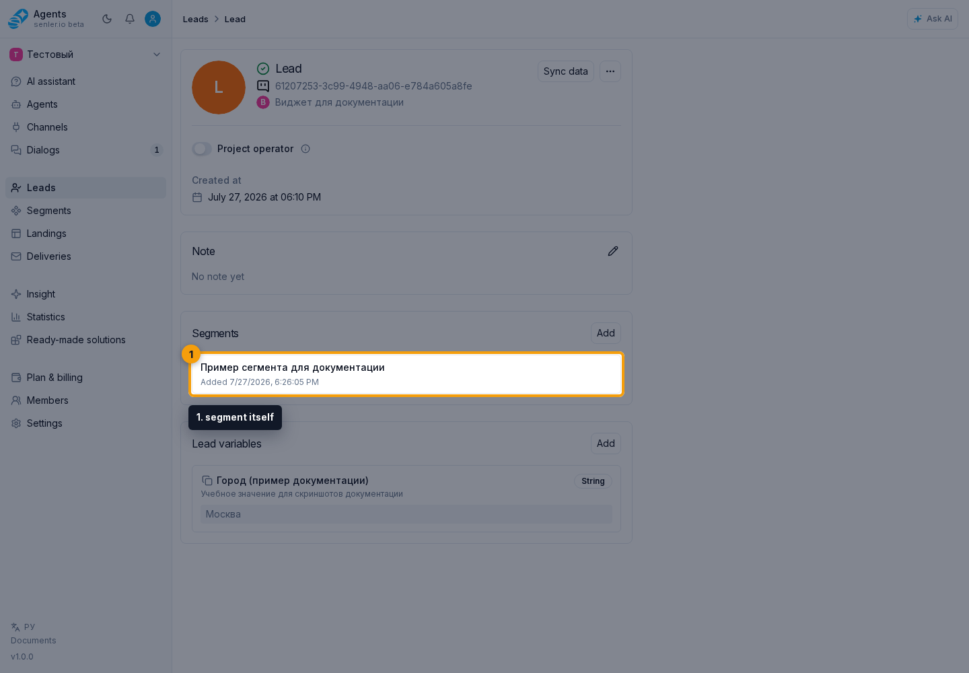Click July 27, 2026 creation date
Screen dimensions: 969x673
click(x=264, y=197)
